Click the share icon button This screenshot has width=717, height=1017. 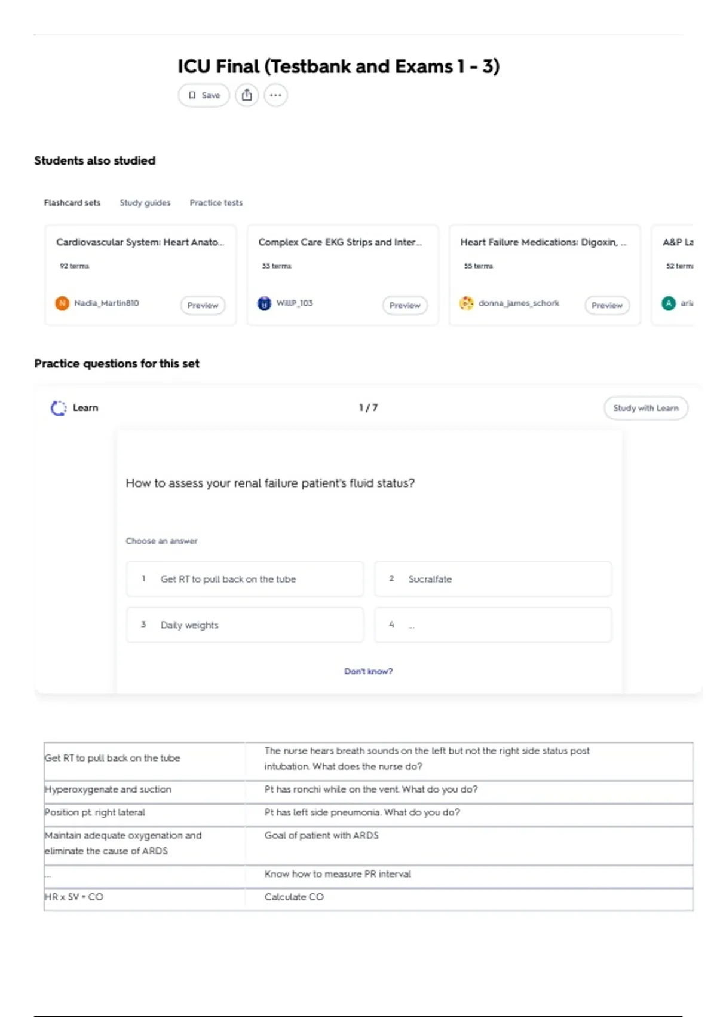[x=247, y=95]
